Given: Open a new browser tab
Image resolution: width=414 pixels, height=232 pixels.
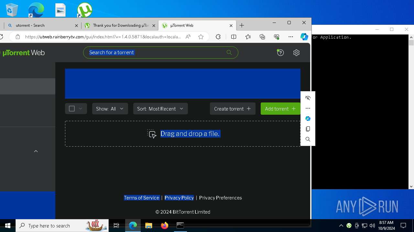Looking at the screenshot, I should (x=242, y=25).
